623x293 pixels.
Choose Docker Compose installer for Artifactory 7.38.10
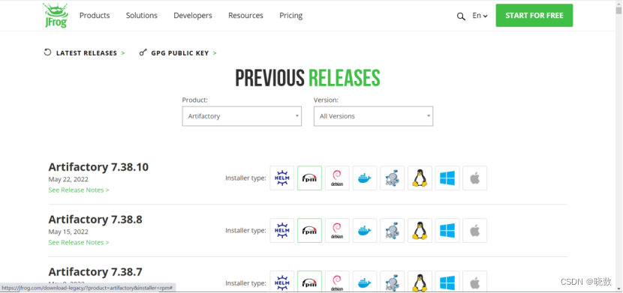[392, 178]
